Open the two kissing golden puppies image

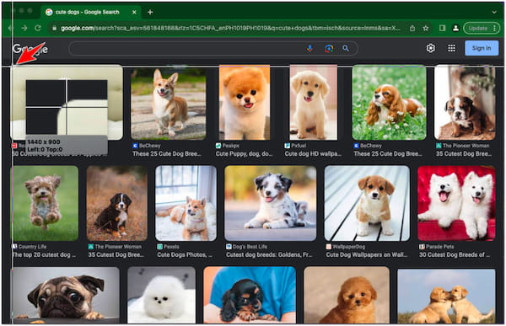446,296
